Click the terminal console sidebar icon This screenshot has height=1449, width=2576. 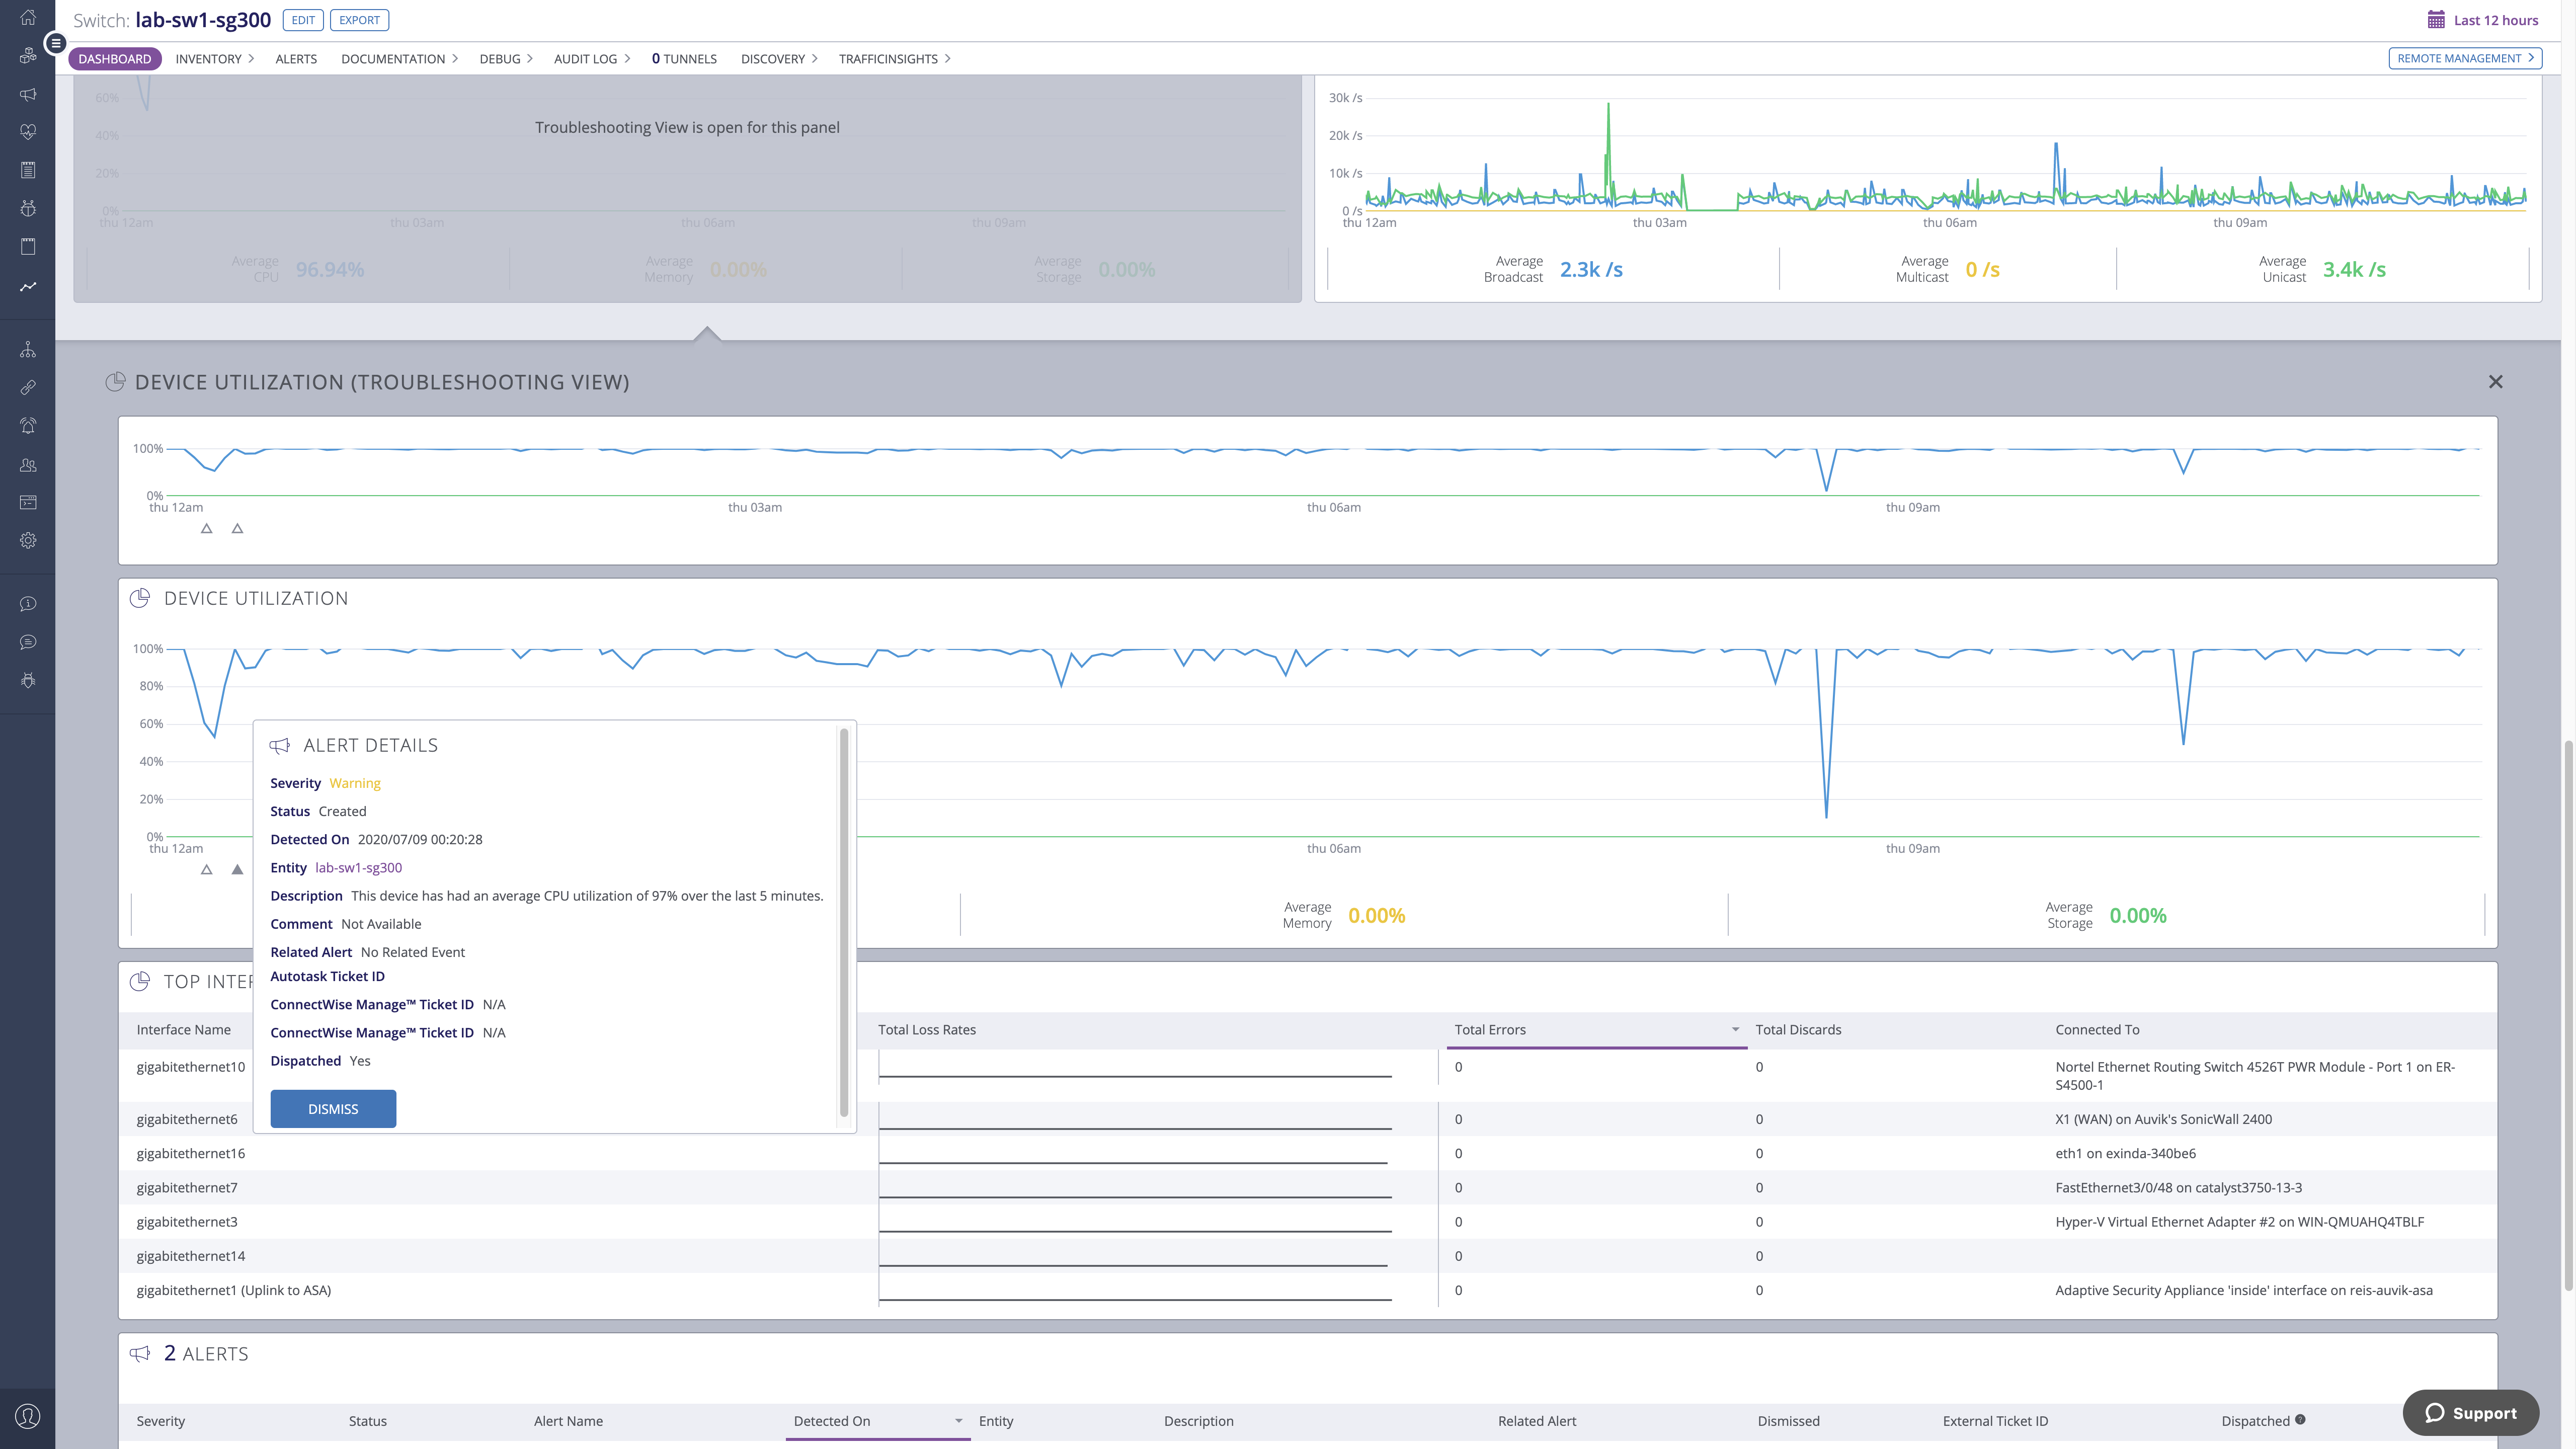point(28,502)
